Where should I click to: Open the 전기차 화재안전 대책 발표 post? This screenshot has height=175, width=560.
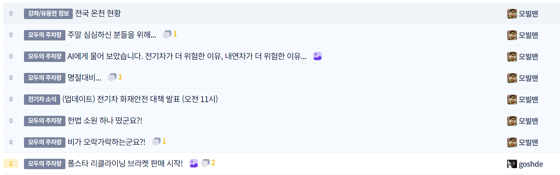(140, 99)
